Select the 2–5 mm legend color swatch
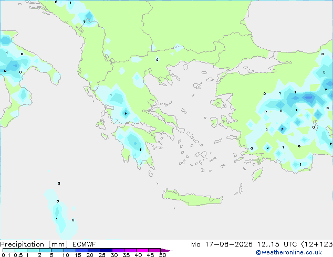This screenshot has height=257, width=333. tap(45, 250)
